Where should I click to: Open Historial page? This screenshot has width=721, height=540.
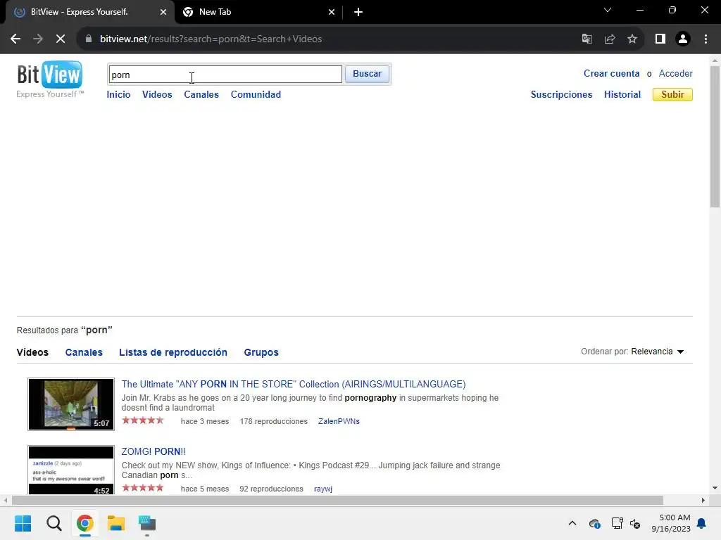click(622, 95)
